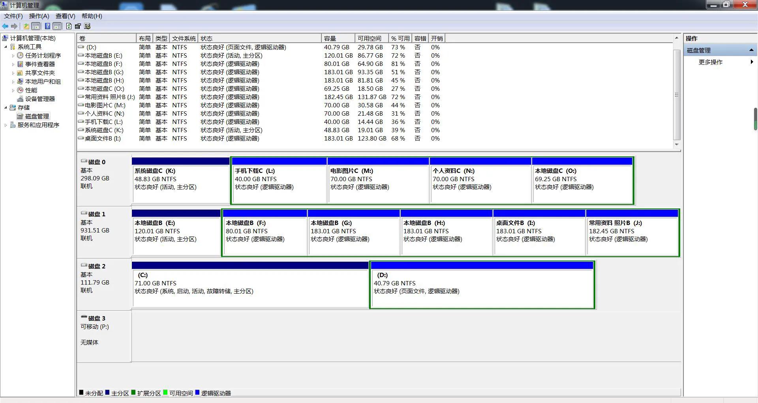Screen dimensions: 758x403
Task: Collapse the 磁盘管理 actions section arrow
Action: 751,50
